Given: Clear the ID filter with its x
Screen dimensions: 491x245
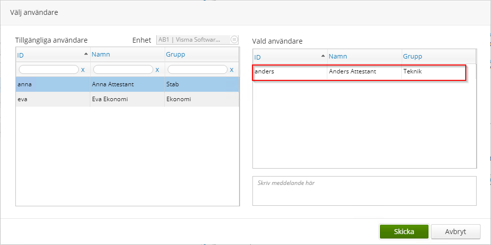Looking at the screenshot, I should 83,70.
